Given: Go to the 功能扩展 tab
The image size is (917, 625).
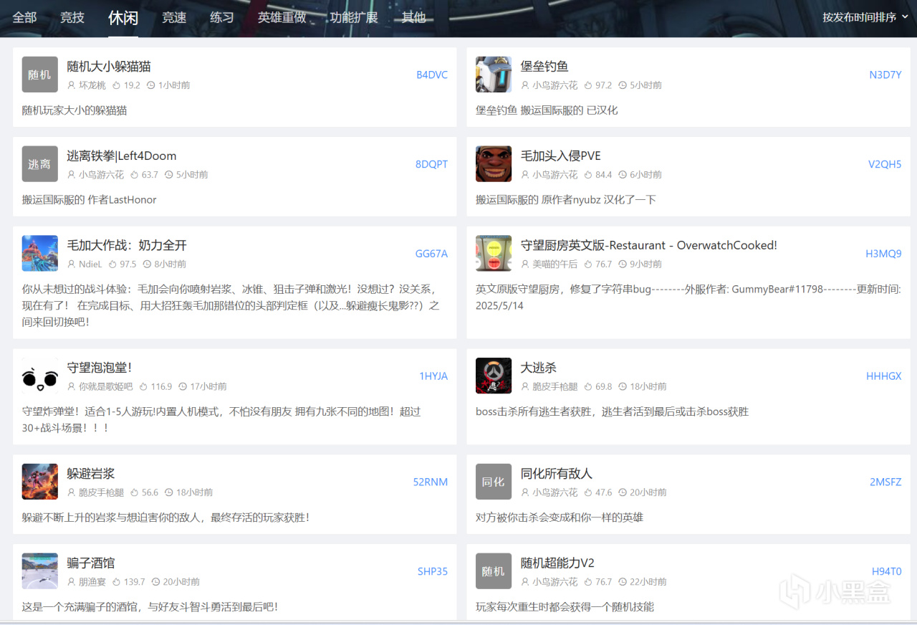Looking at the screenshot, I should [x=354, y=17].
